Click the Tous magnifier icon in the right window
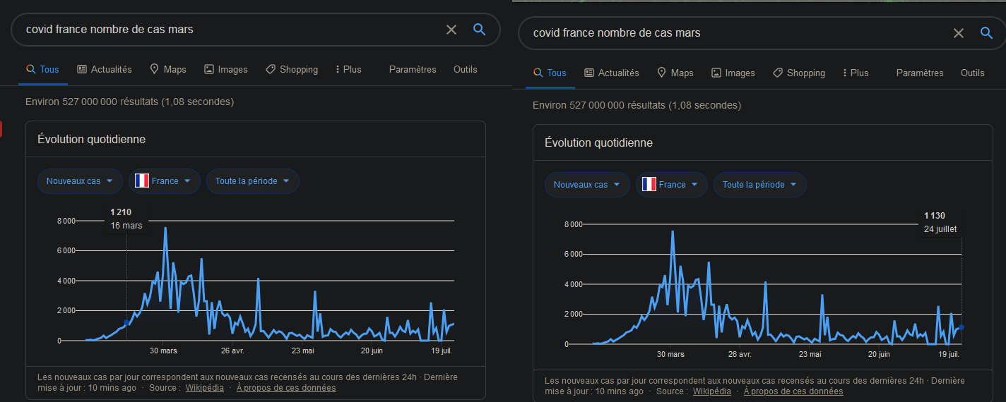This screenshot has width=1006, height=402. [x=538, y=73]
